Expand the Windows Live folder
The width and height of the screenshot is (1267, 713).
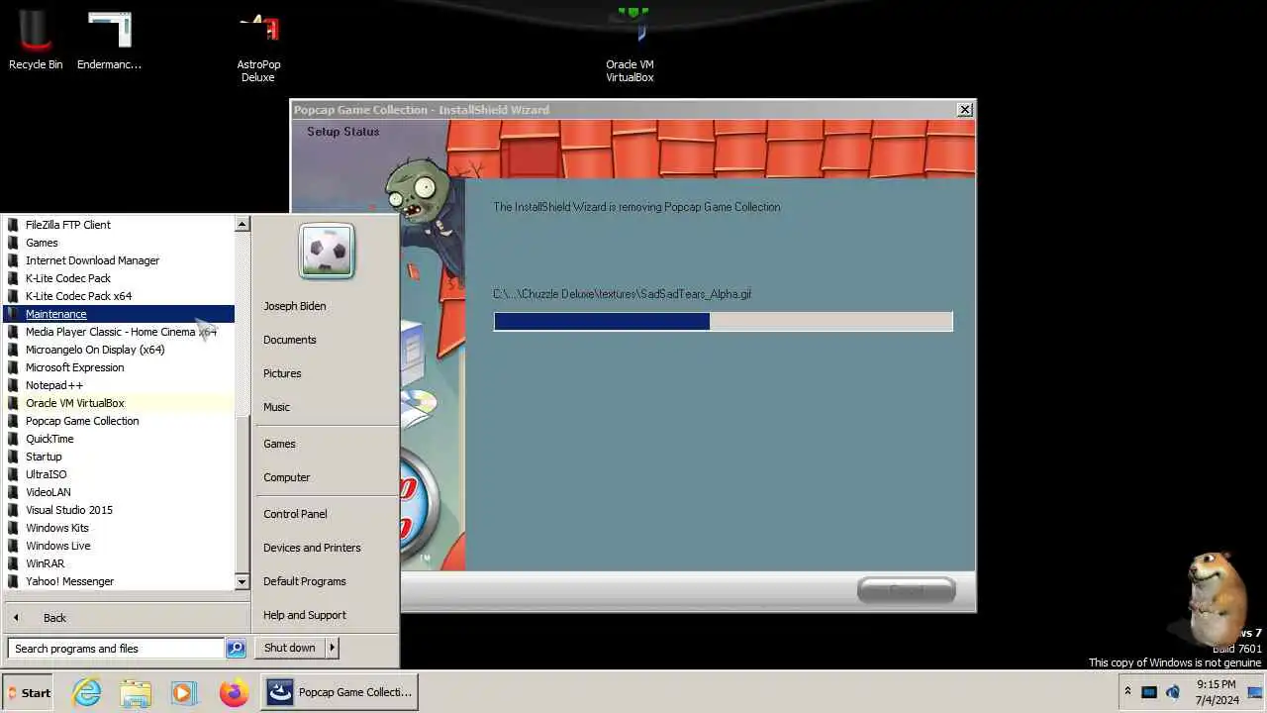coord(120,546)
